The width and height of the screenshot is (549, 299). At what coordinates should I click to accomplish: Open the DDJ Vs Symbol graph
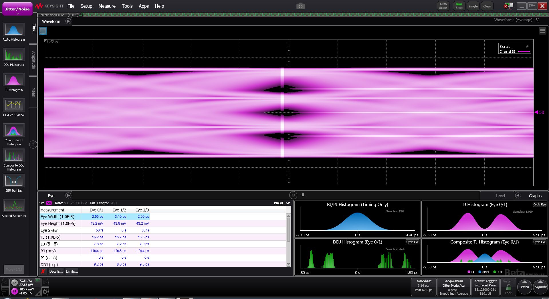click(x=14, y=105)
